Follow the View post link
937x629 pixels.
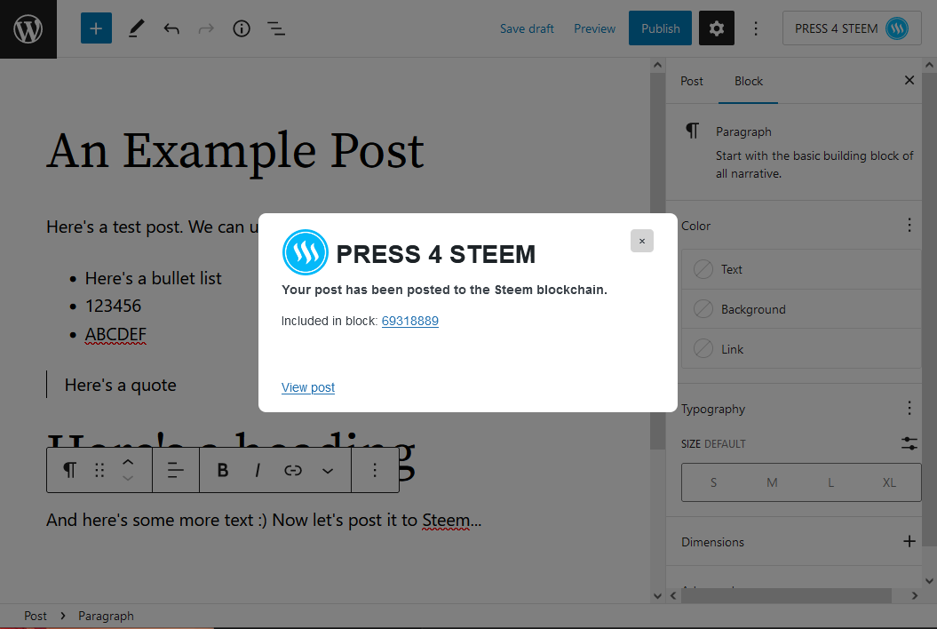(308, 387)
